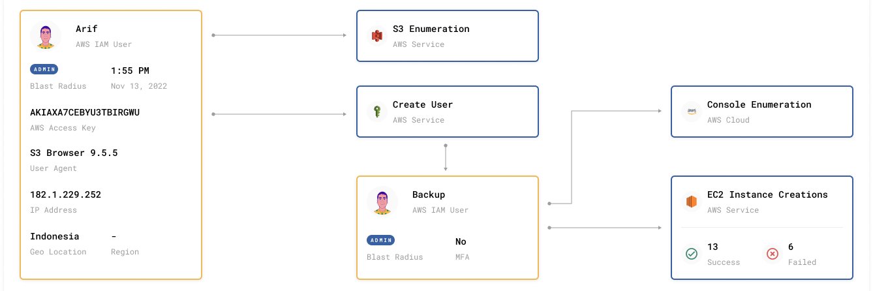Image resolution: width=873 pixels, height=291 pixels.
Task: Click the Region label
Action: [125, 252]
